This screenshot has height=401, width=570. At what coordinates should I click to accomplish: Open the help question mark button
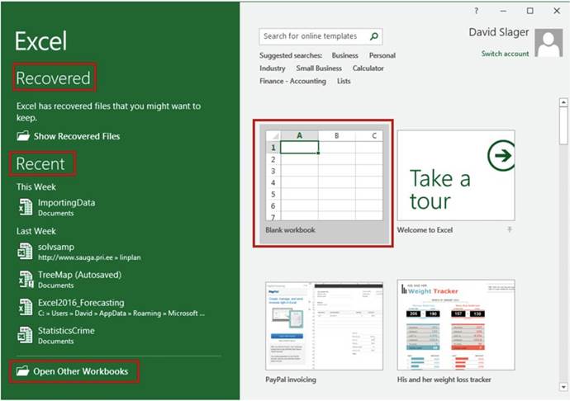[477, 11]
